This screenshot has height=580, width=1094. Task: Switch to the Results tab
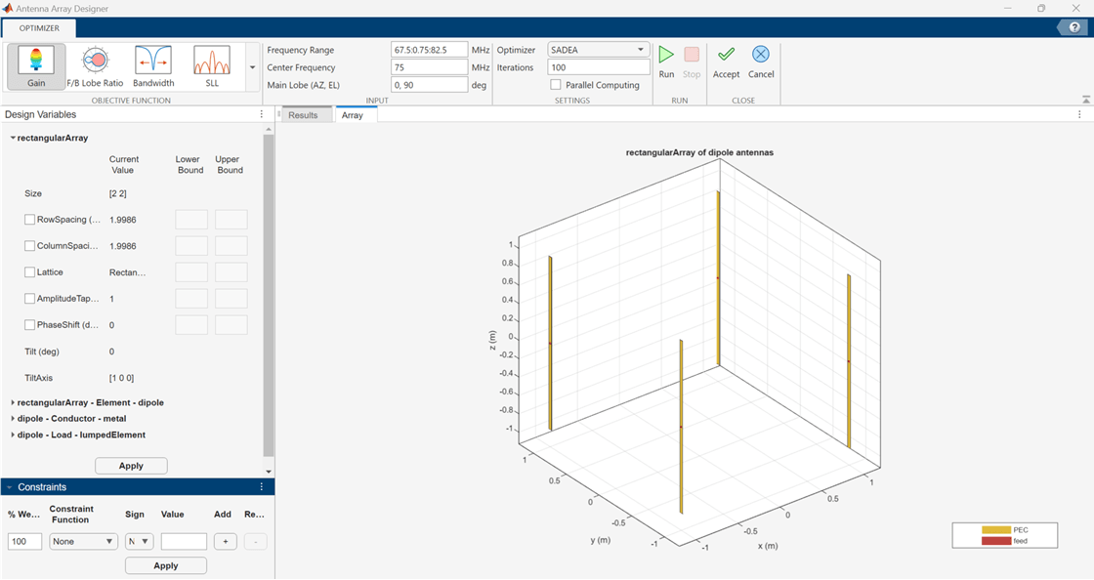tap(305, 114)
